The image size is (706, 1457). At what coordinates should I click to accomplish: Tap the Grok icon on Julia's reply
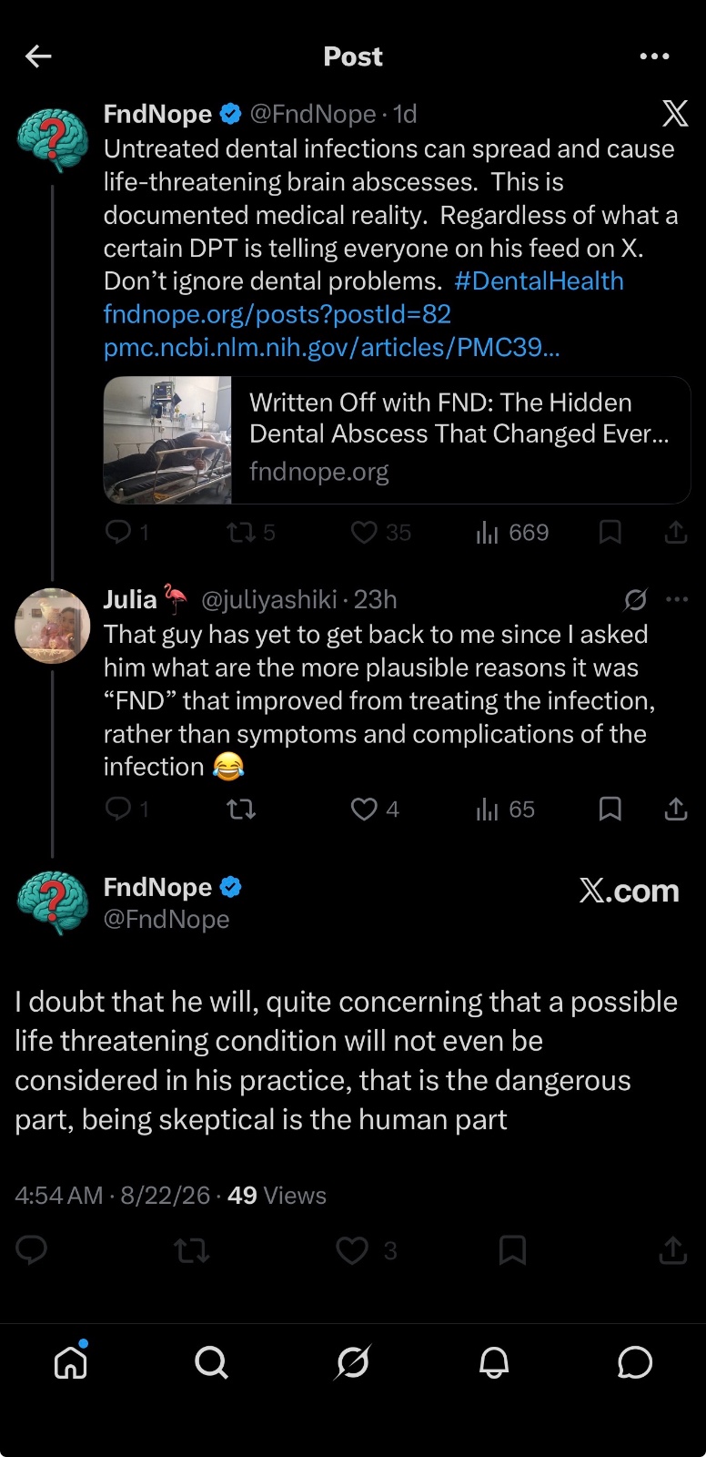pos(635,599)
